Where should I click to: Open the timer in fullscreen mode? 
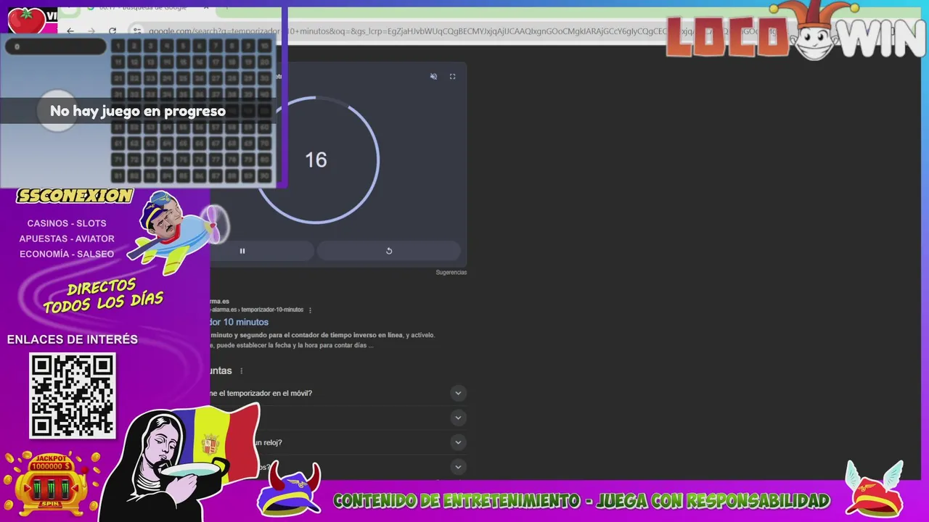[452, 76]
